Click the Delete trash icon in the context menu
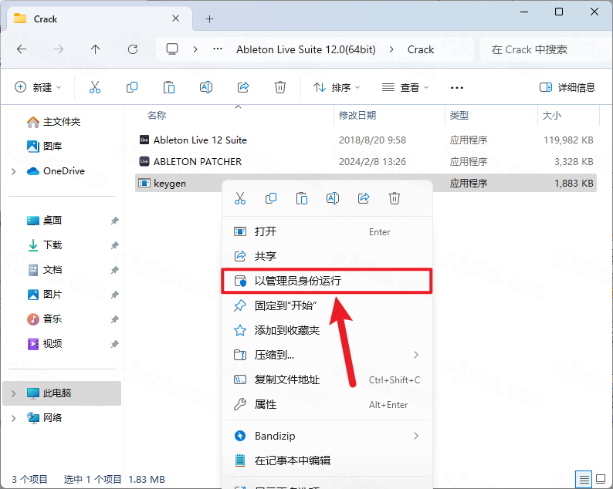Screen dimensions: 613x489 pos(395,198)
